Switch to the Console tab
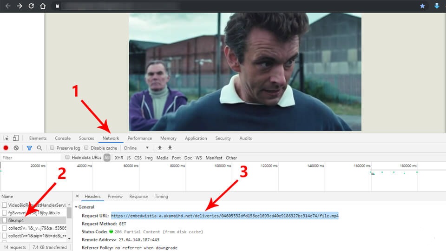The width and height of the screenshot is (446, 251). tap(63, 138)
